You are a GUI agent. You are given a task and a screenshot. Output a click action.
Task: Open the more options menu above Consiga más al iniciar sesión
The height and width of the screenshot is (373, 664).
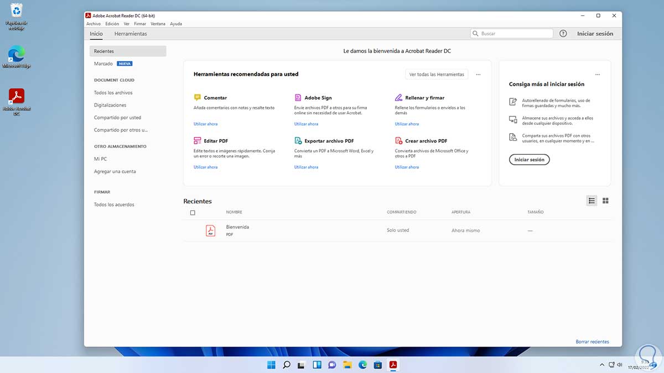tap(597, 74)
